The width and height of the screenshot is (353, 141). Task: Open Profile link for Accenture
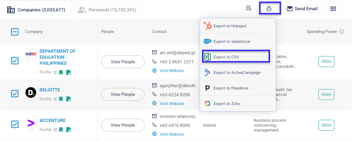pos(48,130)
